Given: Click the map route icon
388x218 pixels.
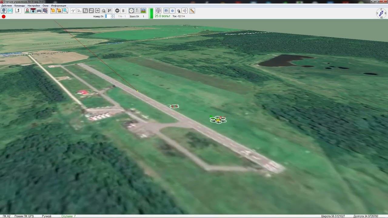Looking at the screenshot, I should [45, 11].
